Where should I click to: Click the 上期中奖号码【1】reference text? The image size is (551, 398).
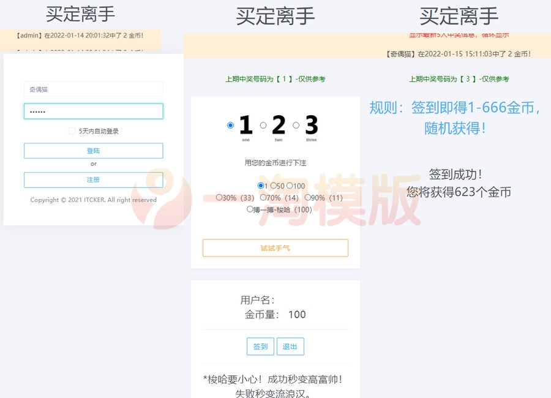coord(275,79)
